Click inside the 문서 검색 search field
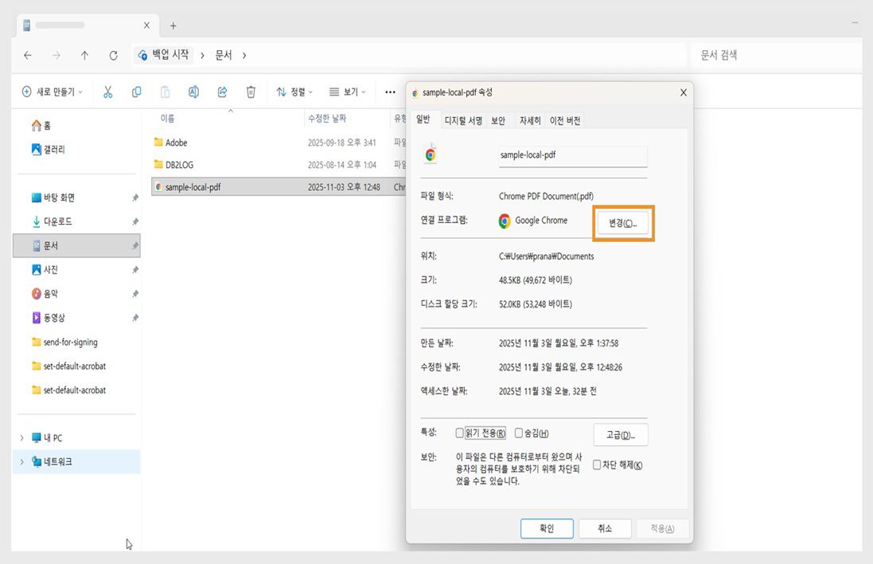The image size is (873, 564). [x=776, y=55]
